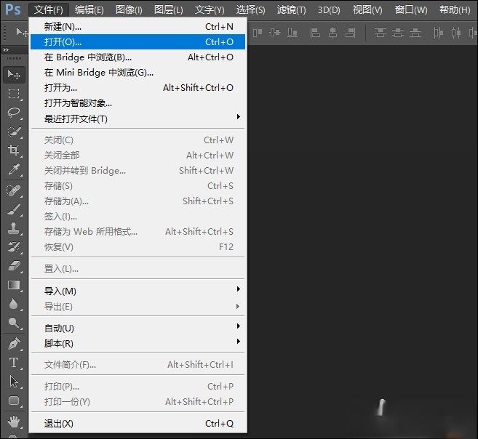Open the 编辑(E) menu
Screen dimensions: 478x439
[x=89, y=10]
